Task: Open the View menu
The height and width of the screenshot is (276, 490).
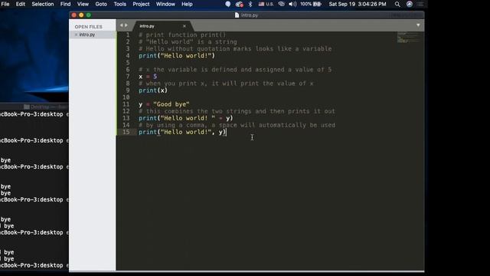Action: pyautogui.click(x=83, y=4)
